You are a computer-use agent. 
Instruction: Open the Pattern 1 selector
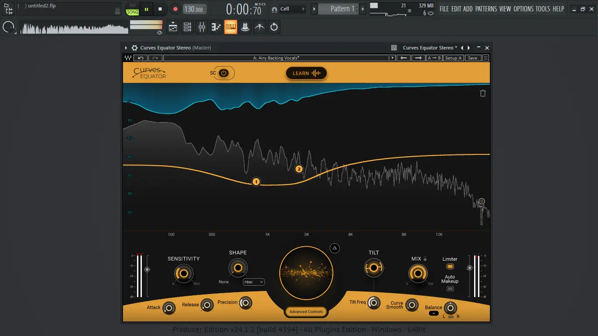[x=338, y=9]
